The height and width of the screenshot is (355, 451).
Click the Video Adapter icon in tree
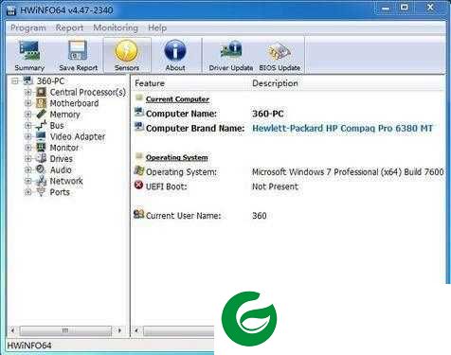pyautogui.click(x=41, y=136)
